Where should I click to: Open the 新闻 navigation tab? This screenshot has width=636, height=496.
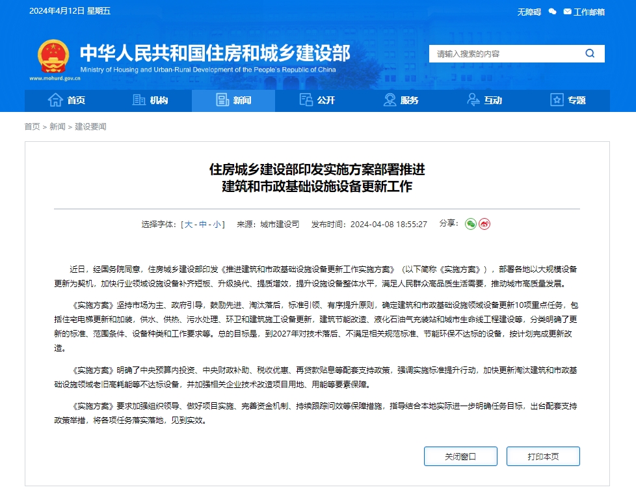(x=233, y=100)
